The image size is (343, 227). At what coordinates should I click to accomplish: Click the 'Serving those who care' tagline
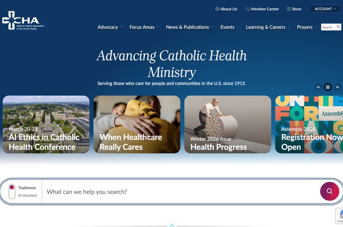pyautogui.click(x=172, y=83)
